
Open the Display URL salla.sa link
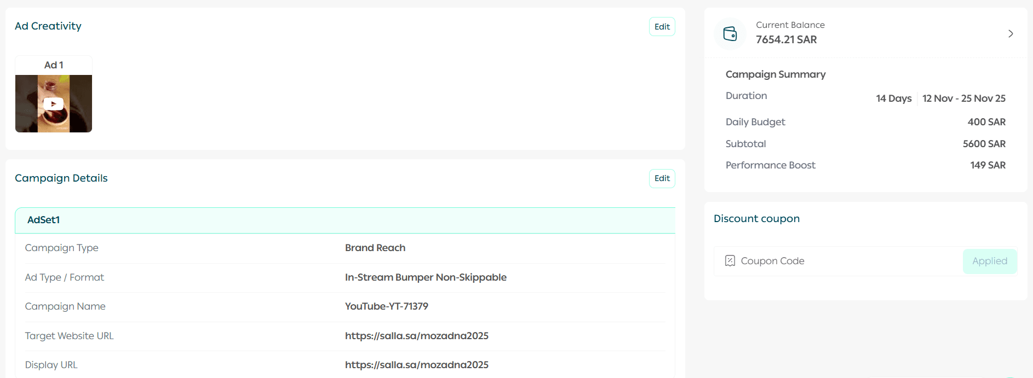point(416,365)
